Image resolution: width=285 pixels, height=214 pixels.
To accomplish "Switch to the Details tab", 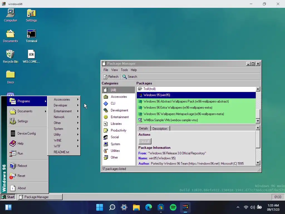I will pyautogui.click(x=144, y=128).
